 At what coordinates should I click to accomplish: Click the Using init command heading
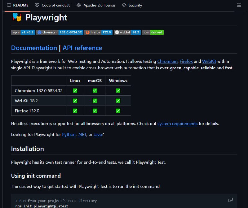pyautogui.click(x=36, y=176)
